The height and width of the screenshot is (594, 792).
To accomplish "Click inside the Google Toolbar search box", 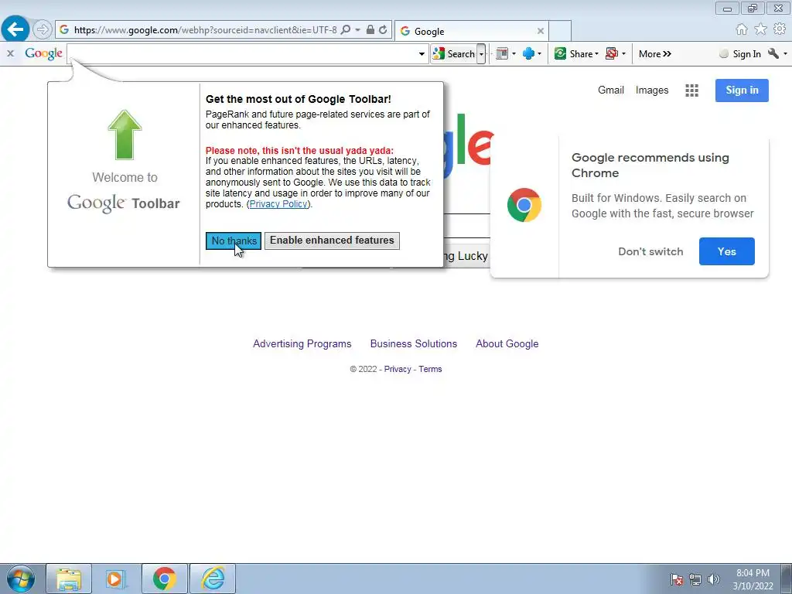I will point(241,53).
